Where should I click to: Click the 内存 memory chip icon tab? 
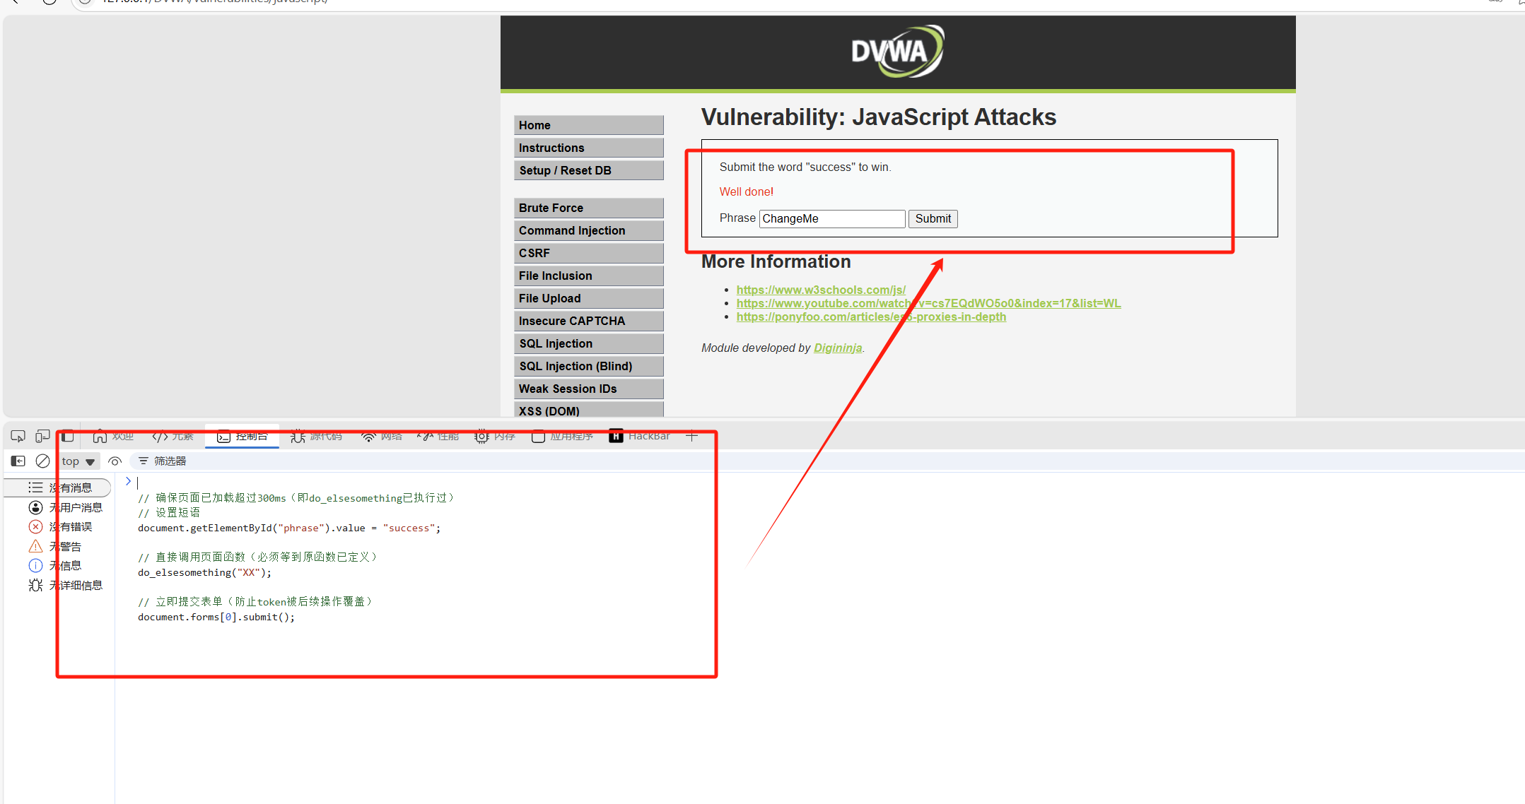click(495, 436)
